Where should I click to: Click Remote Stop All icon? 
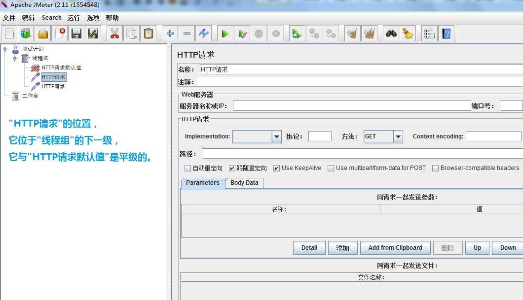[314, 33]
